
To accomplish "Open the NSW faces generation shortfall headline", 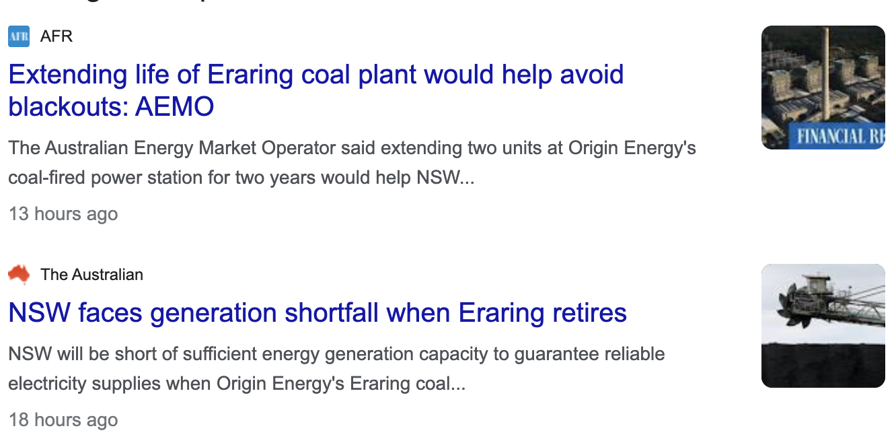I will [318, 313].
